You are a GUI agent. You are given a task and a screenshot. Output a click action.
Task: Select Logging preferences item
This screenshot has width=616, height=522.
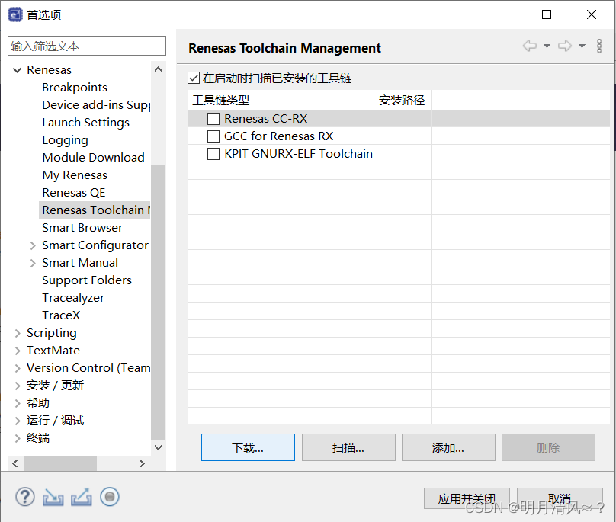coord(66,140)
